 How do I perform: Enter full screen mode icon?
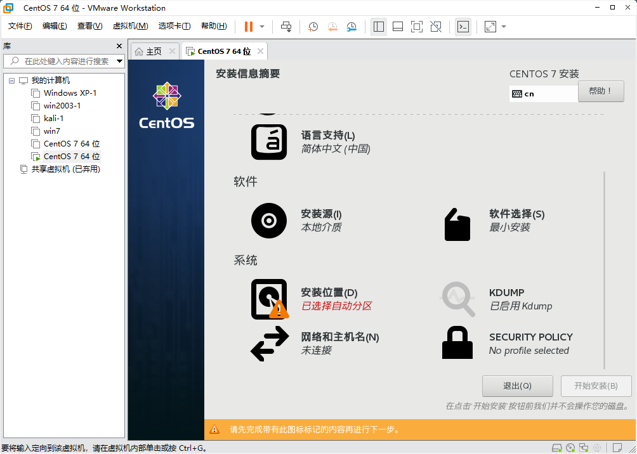417,27
